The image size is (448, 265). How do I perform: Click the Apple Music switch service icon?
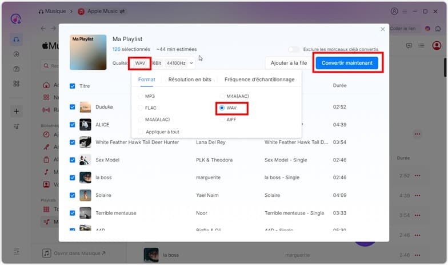[122, 11]
